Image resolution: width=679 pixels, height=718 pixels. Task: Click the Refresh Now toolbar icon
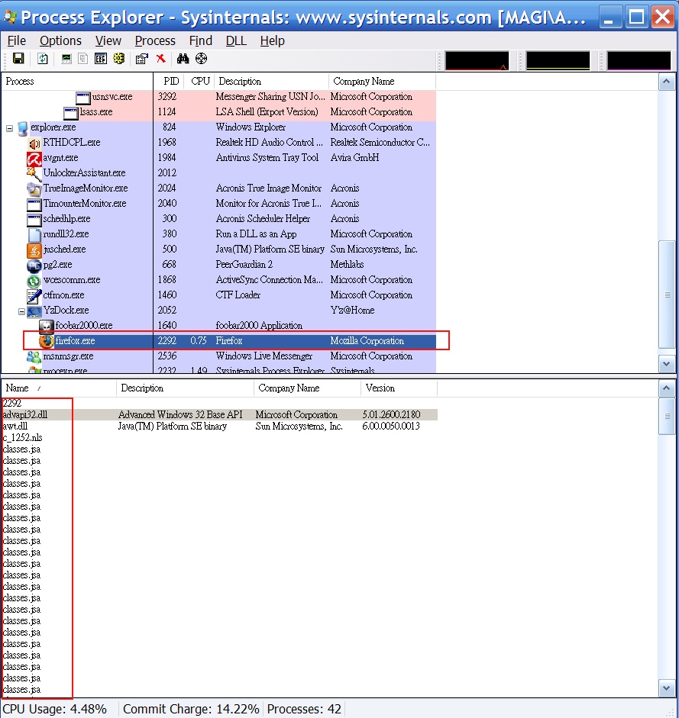click(x=43, y=59)
